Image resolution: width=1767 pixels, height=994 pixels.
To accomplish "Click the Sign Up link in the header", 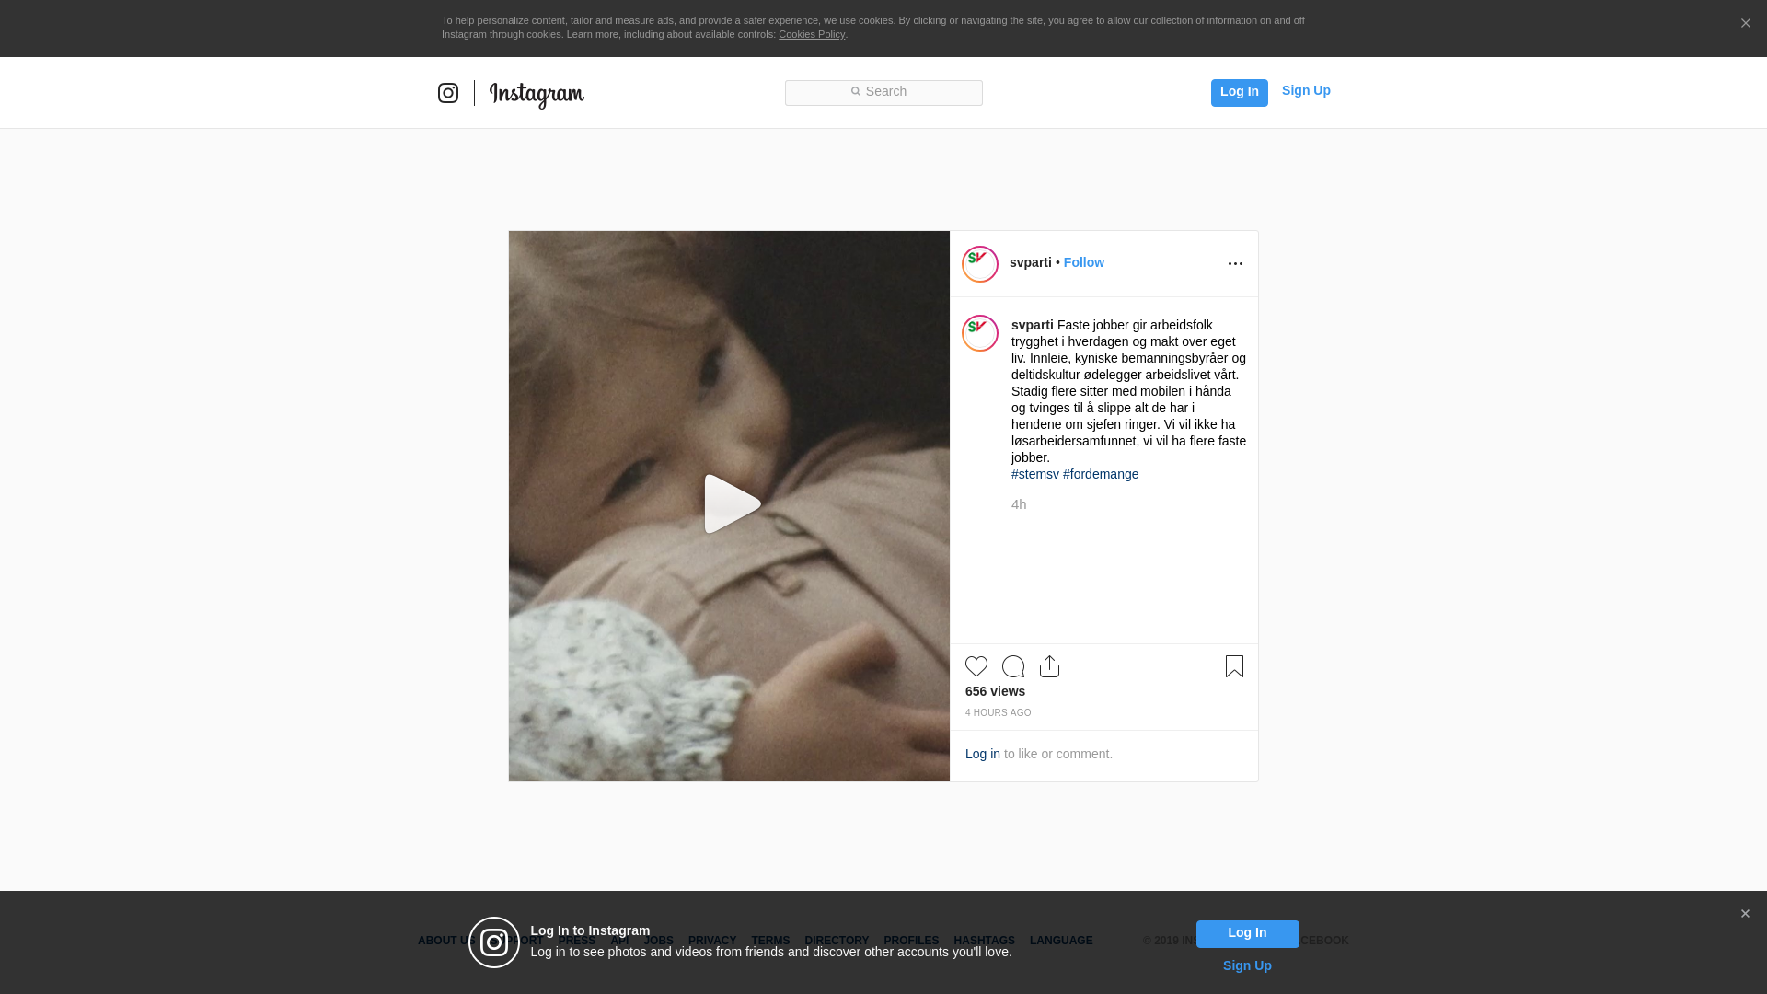I will pos(1306,90).
